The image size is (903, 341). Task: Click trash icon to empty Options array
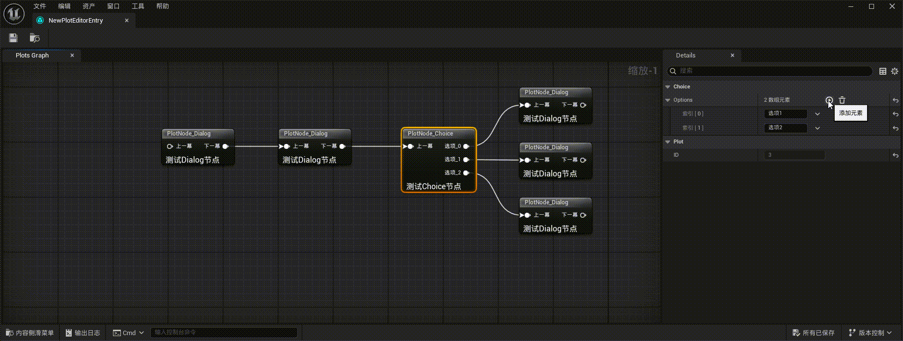tap(842, 100)
